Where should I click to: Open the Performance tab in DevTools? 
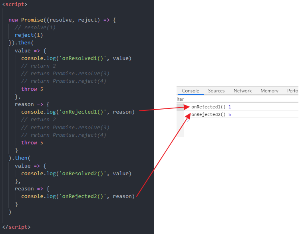(292, 91)
